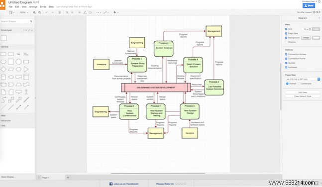The height and width of the screenshot is (187, 322).
Task: Click the blue Share button
Action: 309,5
